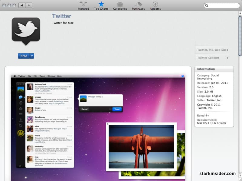The image size is (242, 181).
Task: Open the Twitter, Inc. Web Site chevron
Action: pos(227,50)
